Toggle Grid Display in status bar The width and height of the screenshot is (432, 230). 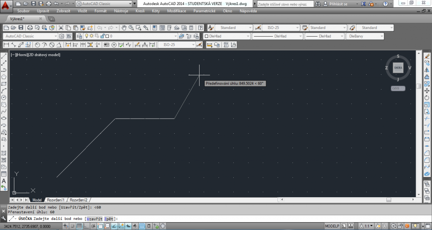click(x=79, y=226)
